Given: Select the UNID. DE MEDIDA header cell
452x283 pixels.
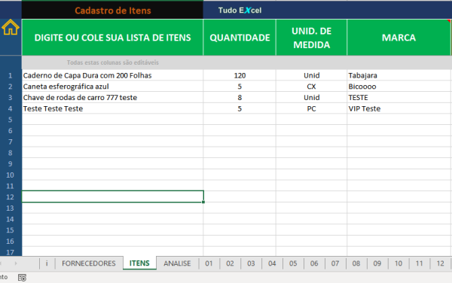Looking at the screenshot, I should tap(311, 38).
